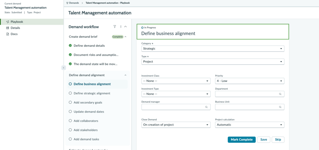Go to Demands breadcrumb link

tap(74, 3)
